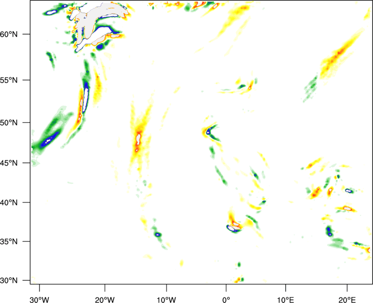The image size is (373, 303).
Task: Click the 35°N latitude label
Action: tap(9, 241)
